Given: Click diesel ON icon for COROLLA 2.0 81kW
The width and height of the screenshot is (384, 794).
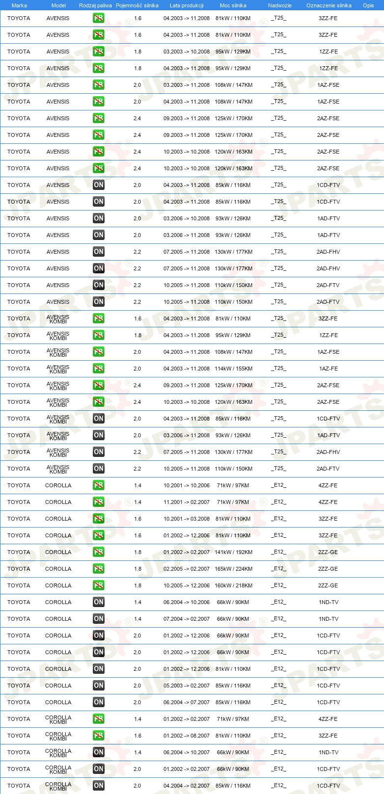Looking at the screenshot, I should tap(99, 669).
